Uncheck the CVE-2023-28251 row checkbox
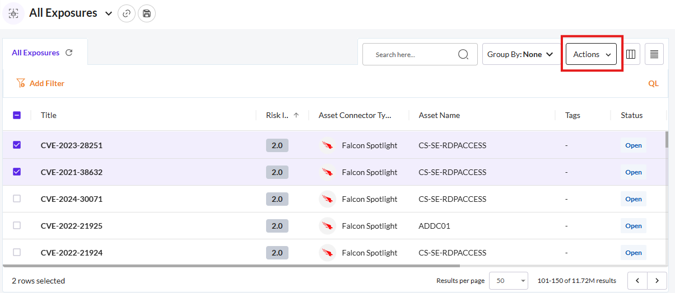Viewport: 675px width, 293px height. (17, 145)
